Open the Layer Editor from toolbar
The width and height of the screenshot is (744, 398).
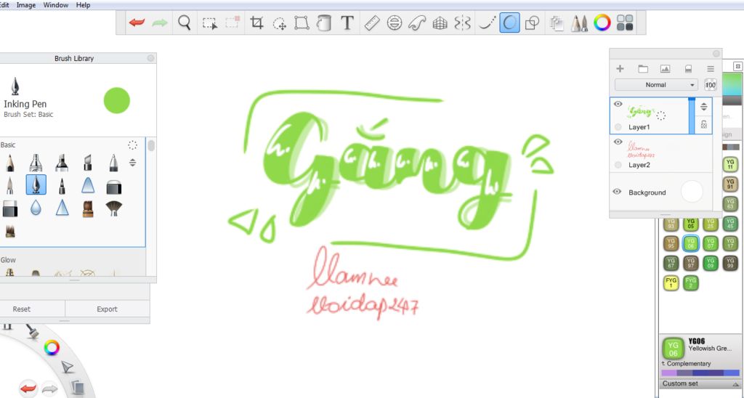tap(557, 23)
